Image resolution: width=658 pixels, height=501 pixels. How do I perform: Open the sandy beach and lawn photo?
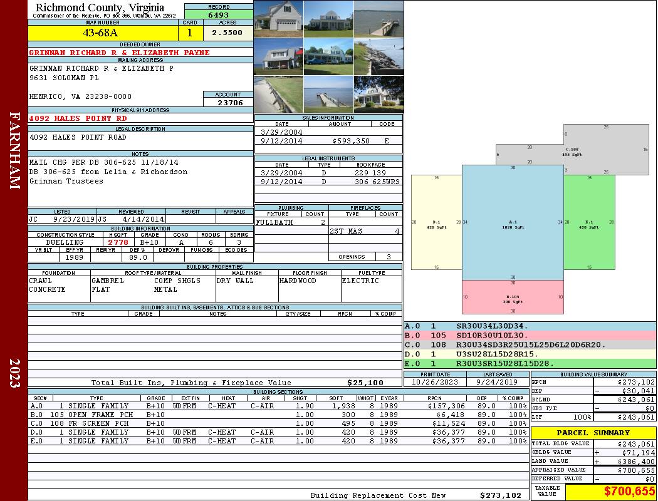pyautogui.click(x=279, y=95)
